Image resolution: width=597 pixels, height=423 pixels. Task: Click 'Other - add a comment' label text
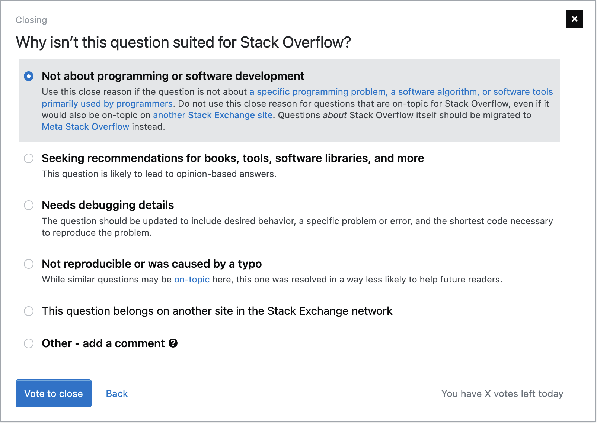tap(103, 343)
